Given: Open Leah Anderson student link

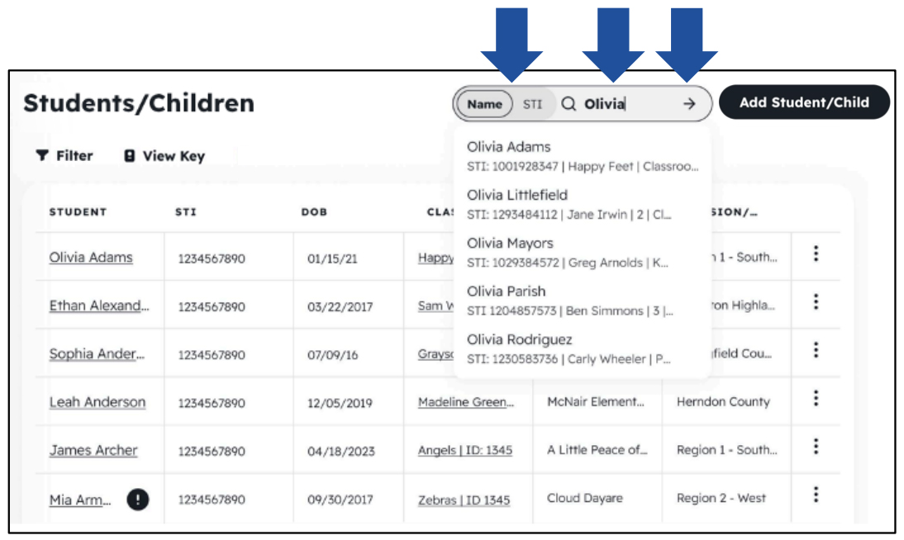Looking at the screenshot, I should [x=97, y=401].
